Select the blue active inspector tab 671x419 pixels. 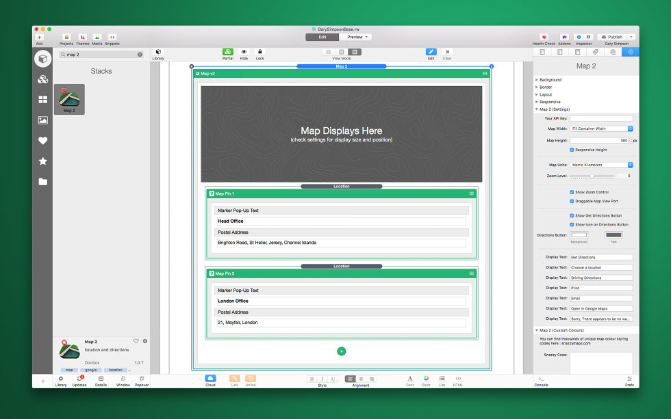(x=631, y=52)
